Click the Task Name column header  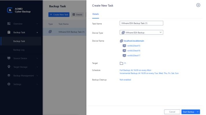63,24
